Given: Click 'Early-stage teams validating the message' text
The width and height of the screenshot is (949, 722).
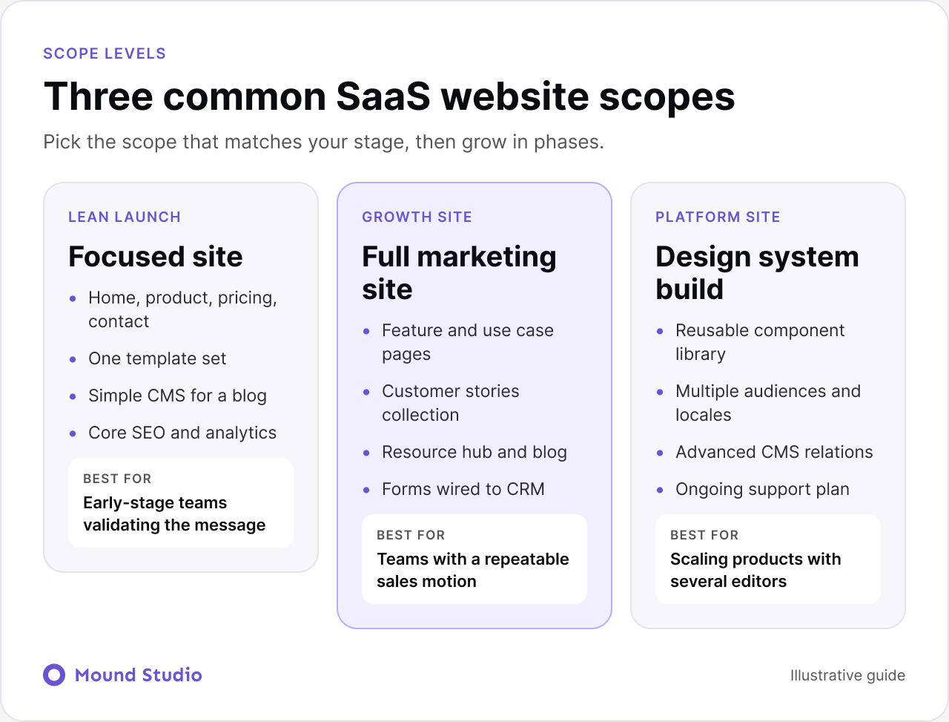Looking at the screenshot, I should (x=174, y=513).
